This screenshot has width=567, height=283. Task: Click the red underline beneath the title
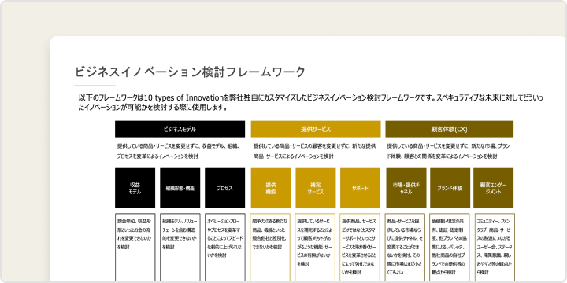coord(94,86)
